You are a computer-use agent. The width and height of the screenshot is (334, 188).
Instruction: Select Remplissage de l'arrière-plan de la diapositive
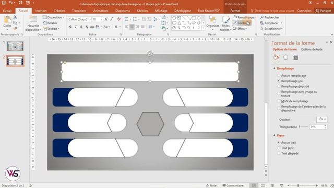point(278,108)
